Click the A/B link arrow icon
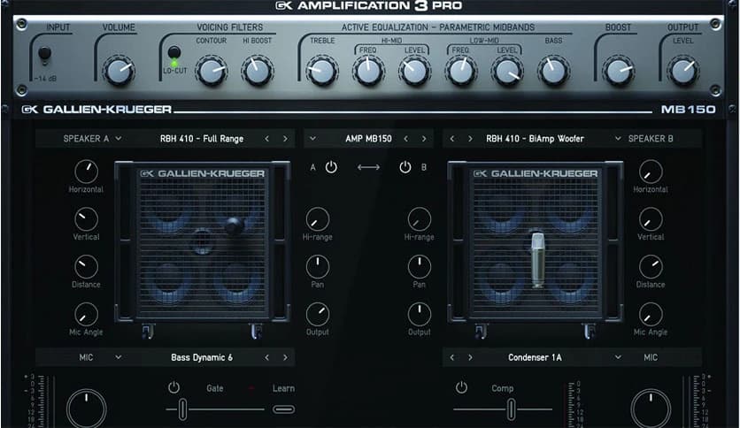The height and width of the screenshot is (428, 740). [x=368, y=167]
